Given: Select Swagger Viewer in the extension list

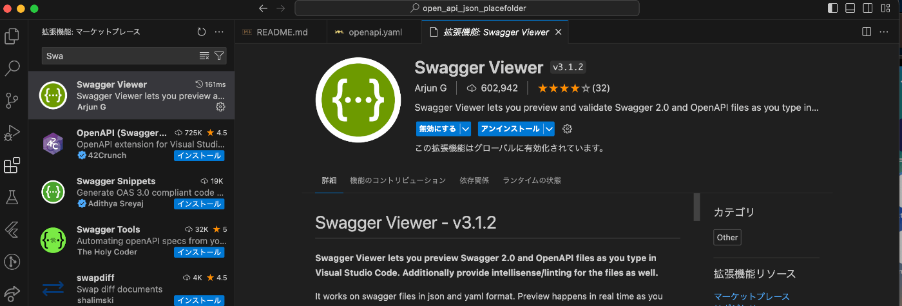Looking at the screenshot, I should [x=131, y=95].
